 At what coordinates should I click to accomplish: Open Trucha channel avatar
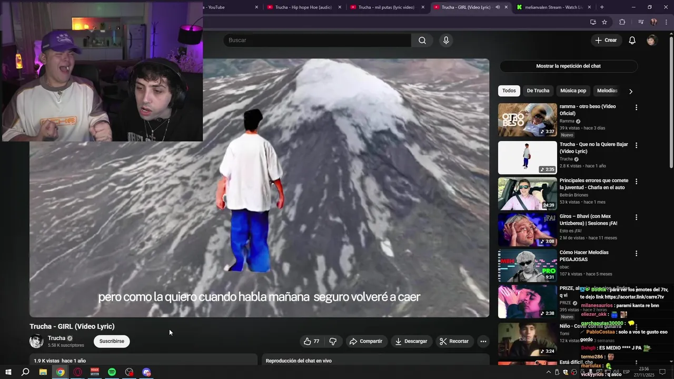pos(36,341)
